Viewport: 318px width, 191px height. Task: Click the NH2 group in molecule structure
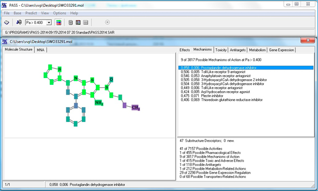(99, 103)
